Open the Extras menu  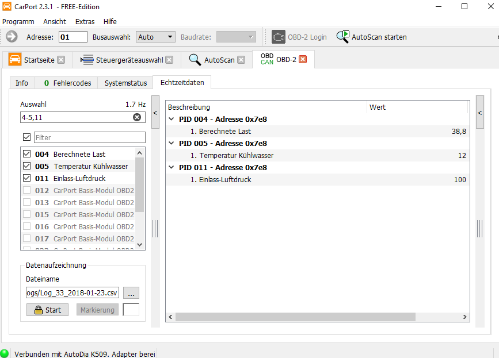pos(85,21)
